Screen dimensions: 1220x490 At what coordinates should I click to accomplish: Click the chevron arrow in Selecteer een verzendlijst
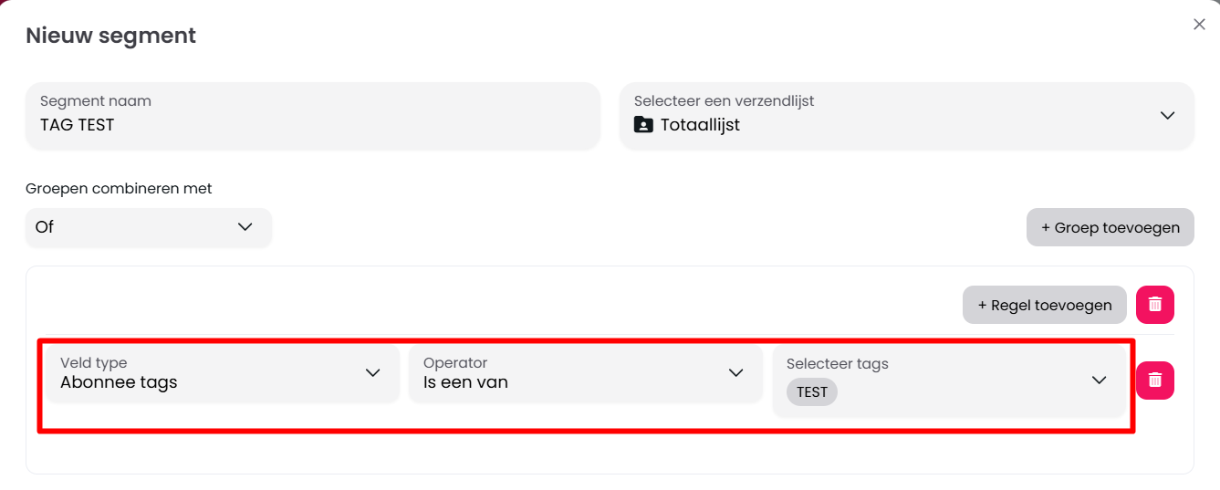[x=1167, y=116]
